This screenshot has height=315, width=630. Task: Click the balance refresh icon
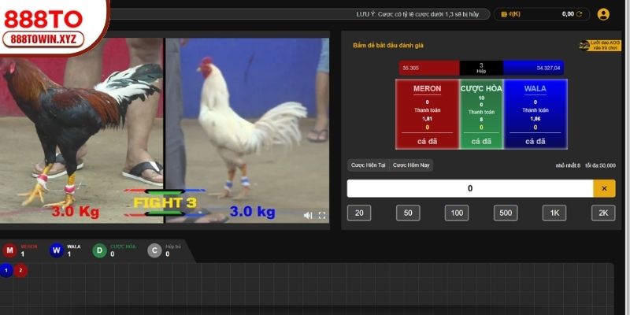(x=580, y=14)
